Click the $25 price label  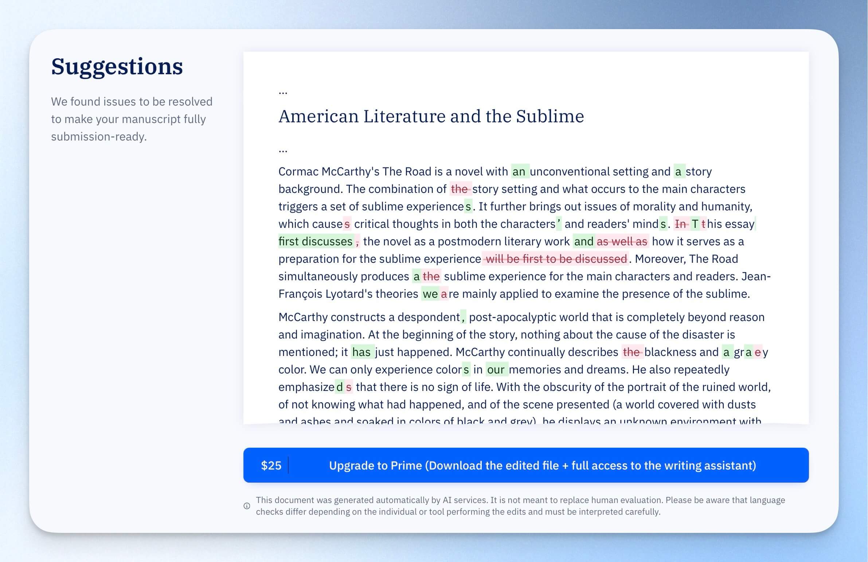(x=271, y=466)
